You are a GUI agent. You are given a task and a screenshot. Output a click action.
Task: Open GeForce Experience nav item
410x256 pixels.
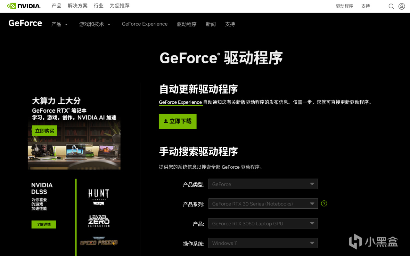(145, 24)
